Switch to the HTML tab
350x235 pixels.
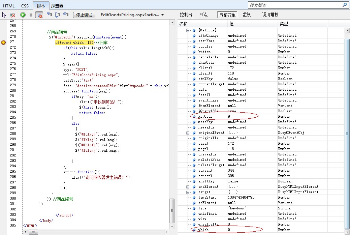coord(9,6)
